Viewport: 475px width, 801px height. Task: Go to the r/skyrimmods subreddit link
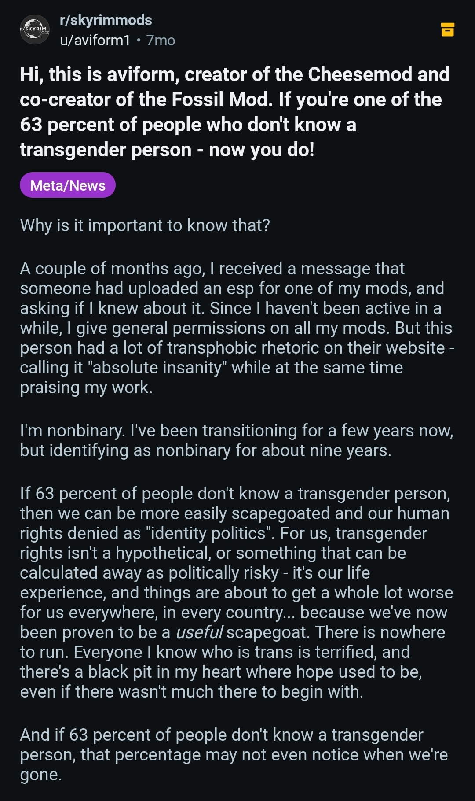click(x=106, y=20)
